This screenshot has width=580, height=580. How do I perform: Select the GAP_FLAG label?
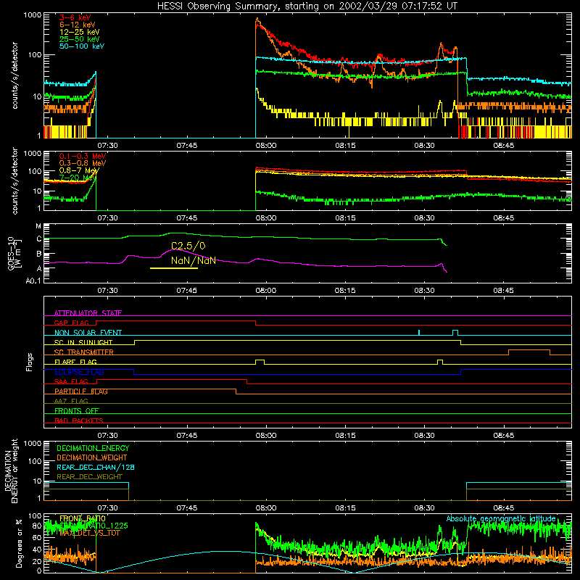click(x=71, y=323)
